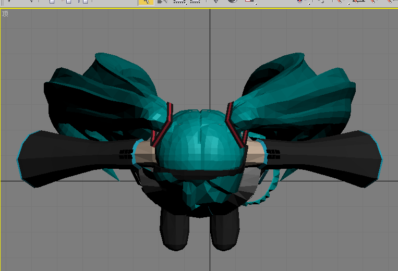Toggle Window/Crossing selection mode
398x271 pixels.
tap(195, 2)
